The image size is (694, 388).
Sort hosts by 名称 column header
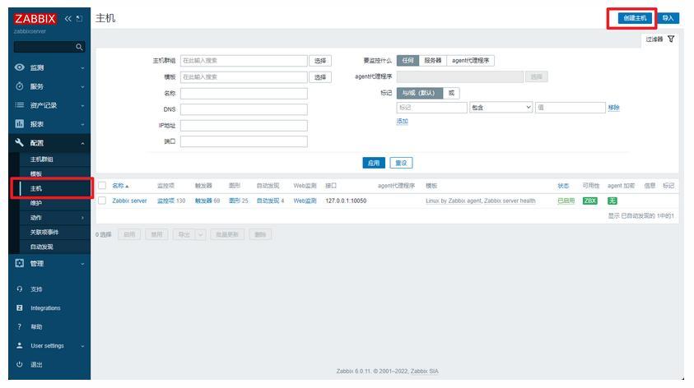[x=120, y=186]
